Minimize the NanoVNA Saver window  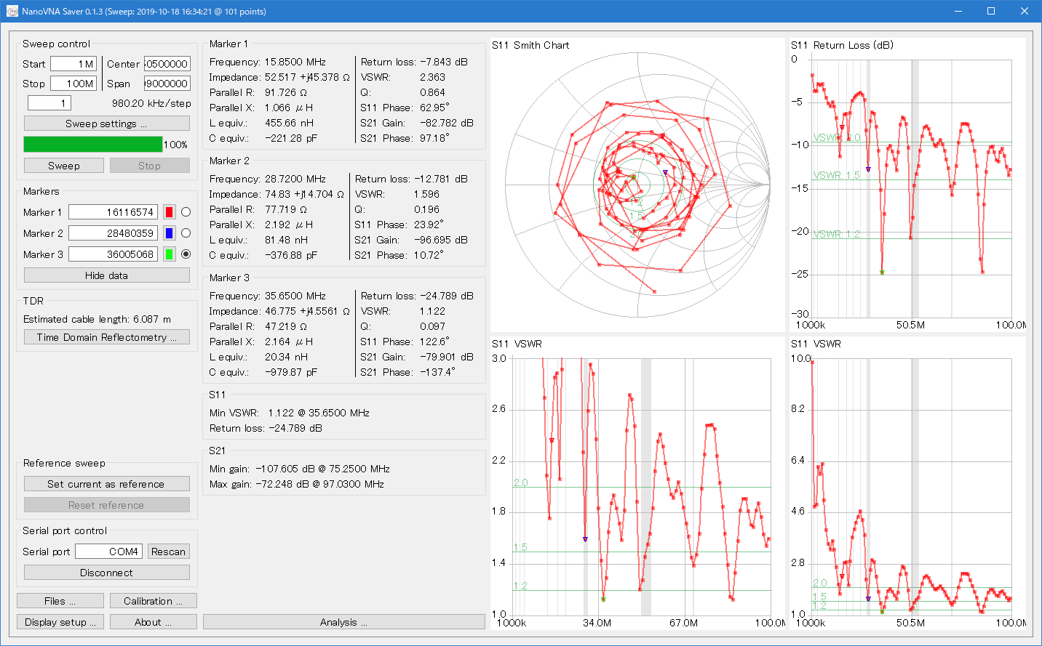pos(958,12)
